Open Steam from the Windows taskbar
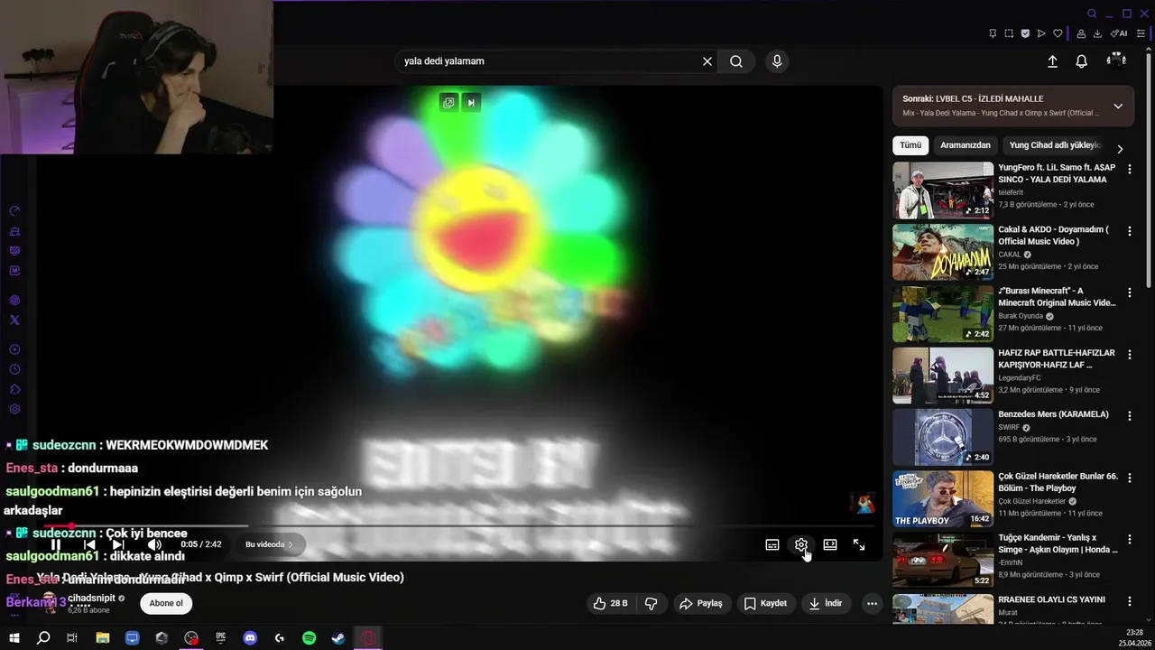Viewport: 1155px width, 650px height. tap(338, 638)
